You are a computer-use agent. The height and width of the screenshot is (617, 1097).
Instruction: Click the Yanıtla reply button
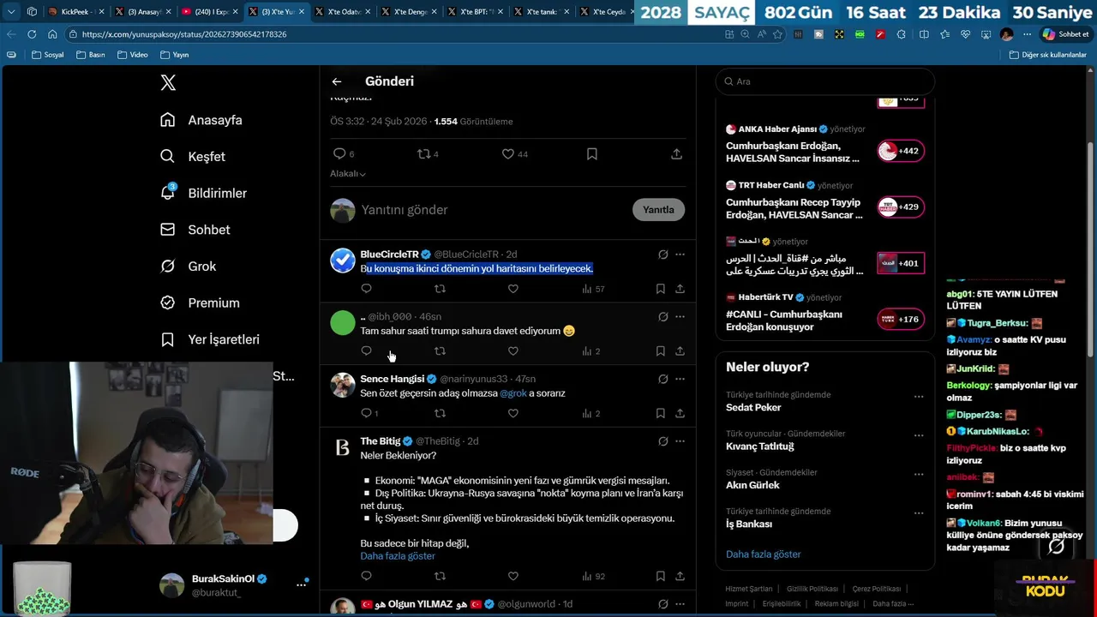658,210
